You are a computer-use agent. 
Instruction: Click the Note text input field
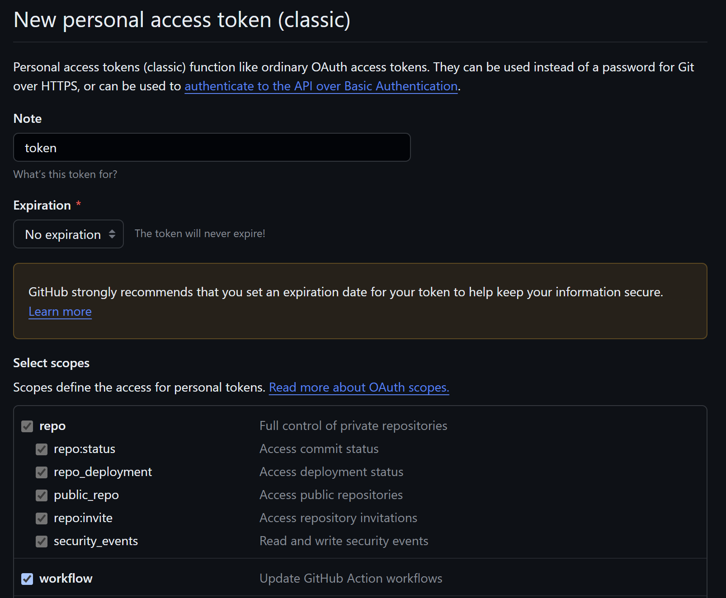click(x=212, y=148)
